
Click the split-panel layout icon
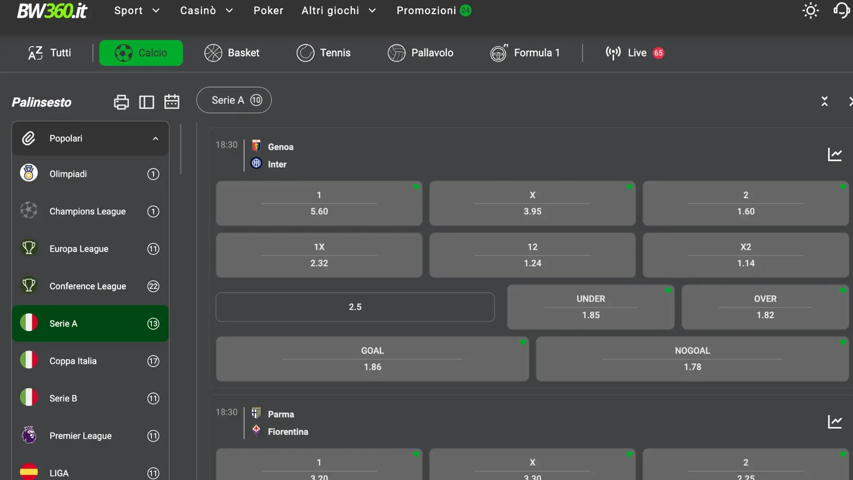click(147, 102)
